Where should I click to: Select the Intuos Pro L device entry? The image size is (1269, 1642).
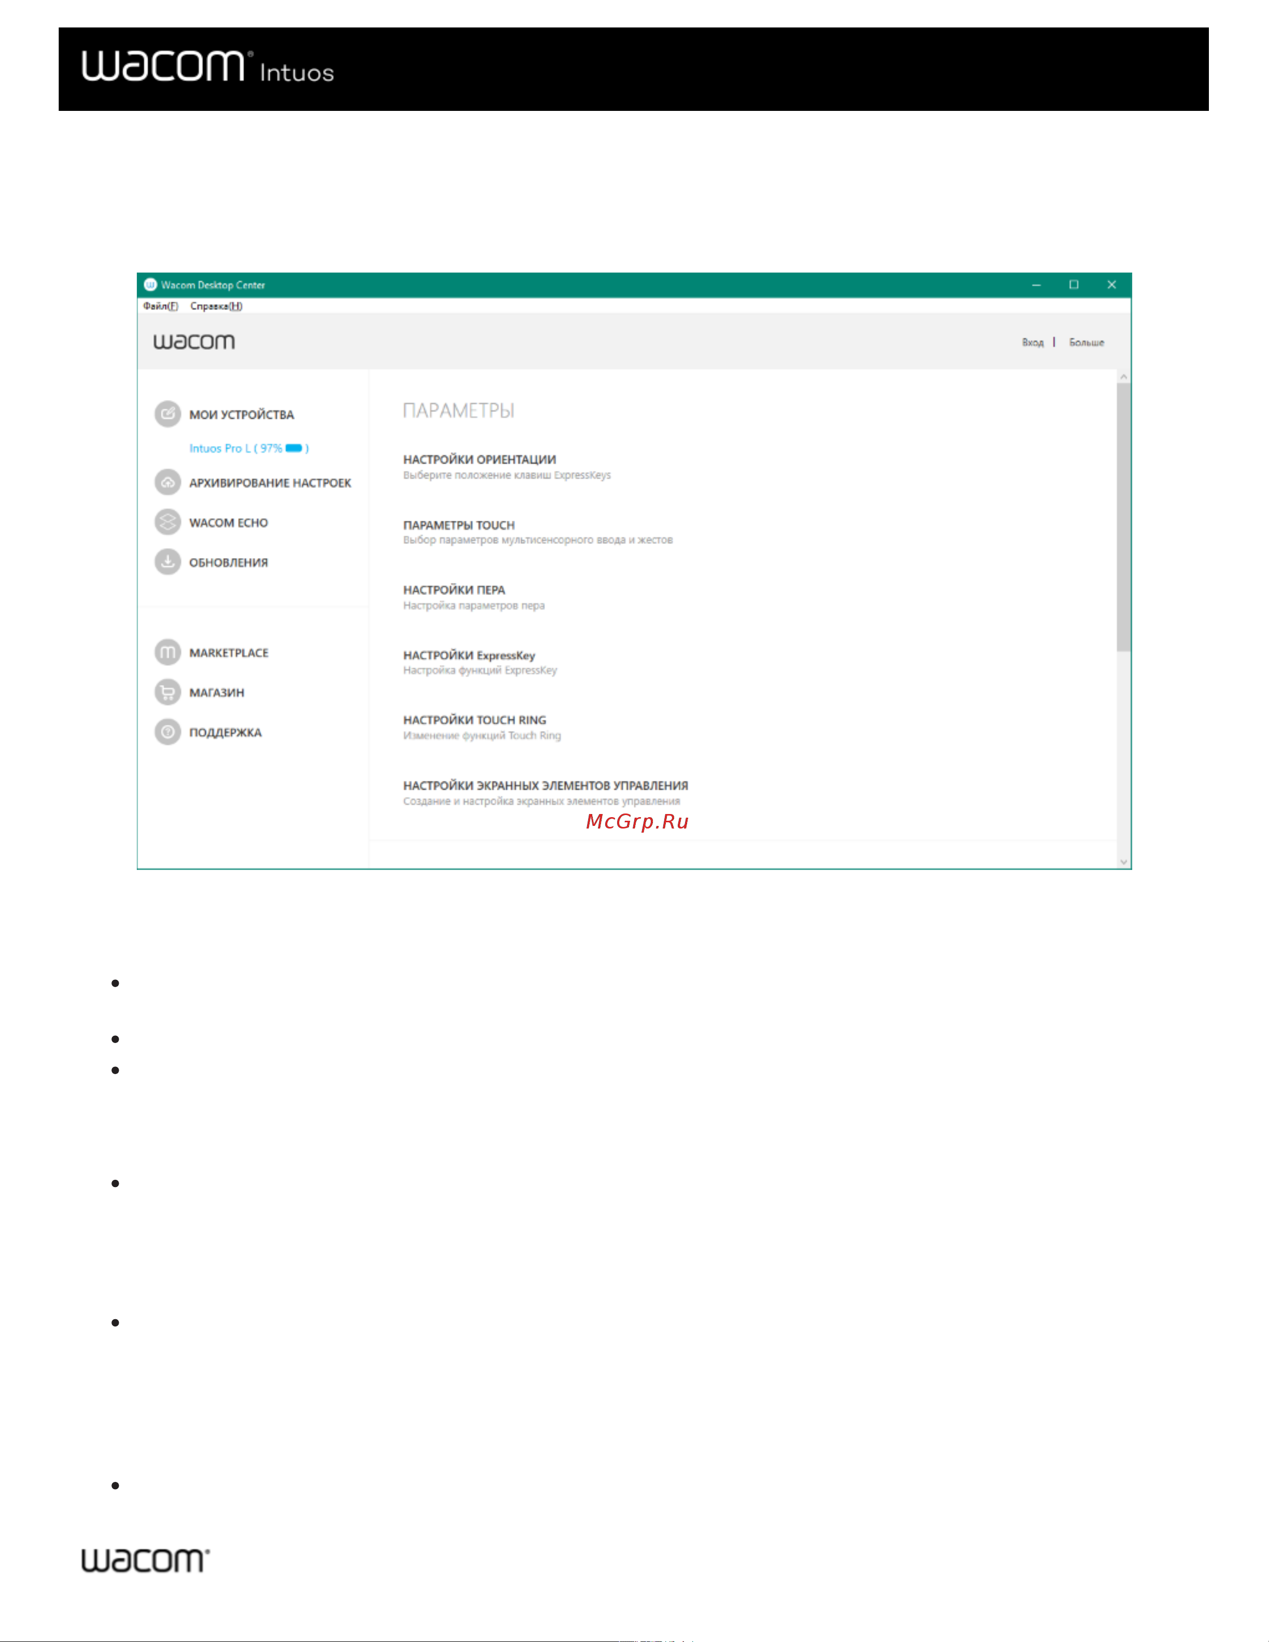(x=249, y=448)
